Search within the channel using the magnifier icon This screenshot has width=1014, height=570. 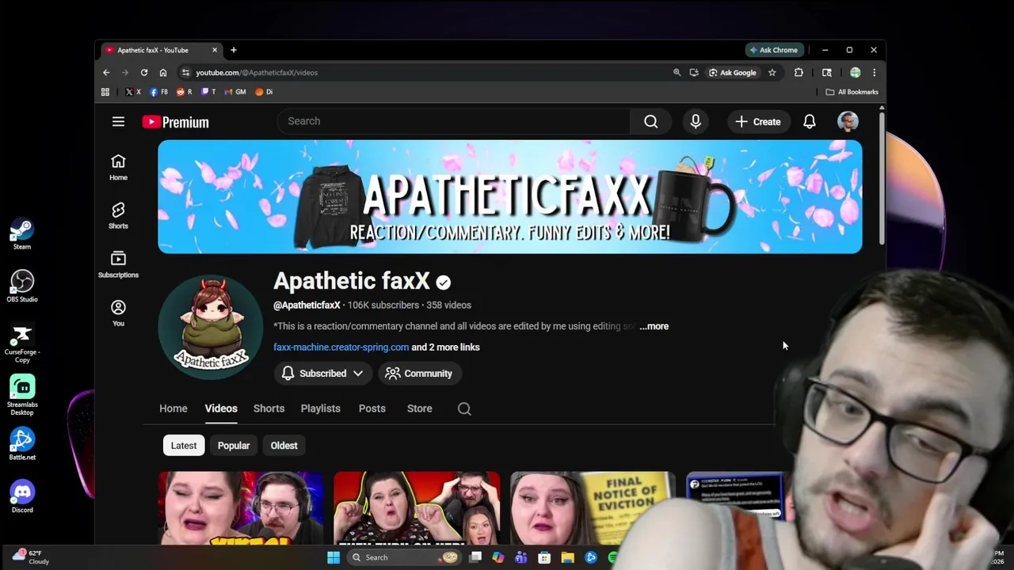click(464, 408)
